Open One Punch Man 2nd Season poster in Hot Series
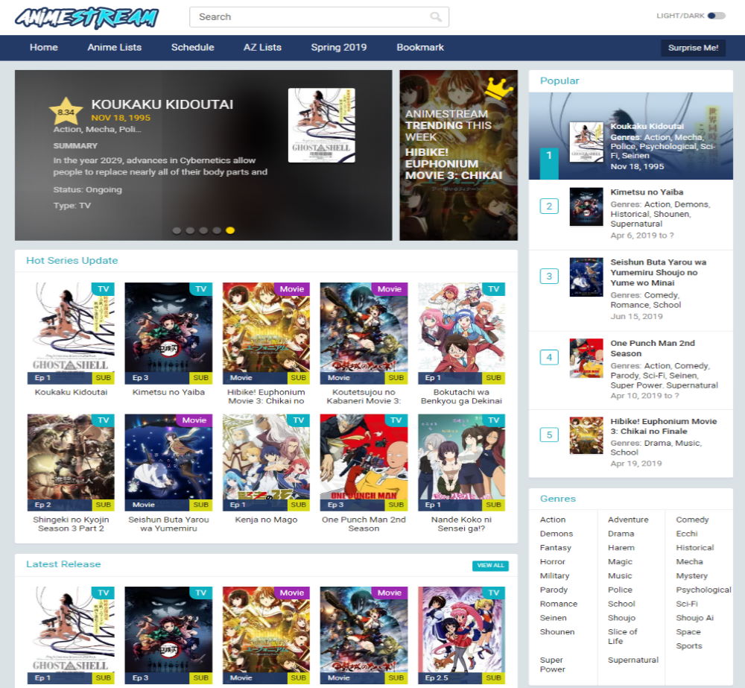This screenshot has height=688, width=745. (x=364, y=463)
